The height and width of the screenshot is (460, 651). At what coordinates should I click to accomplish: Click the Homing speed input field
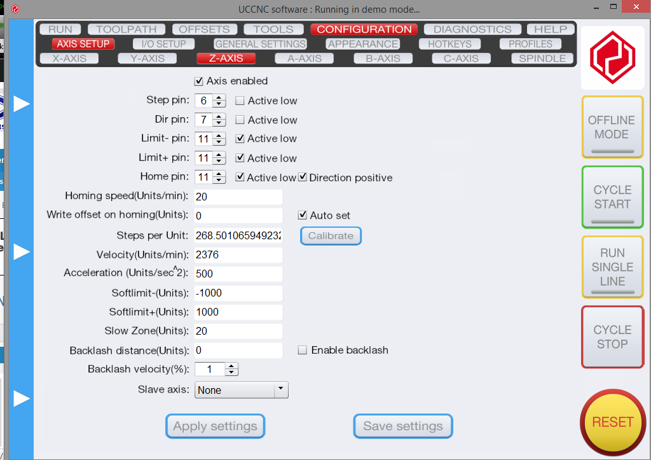(238, 197)
